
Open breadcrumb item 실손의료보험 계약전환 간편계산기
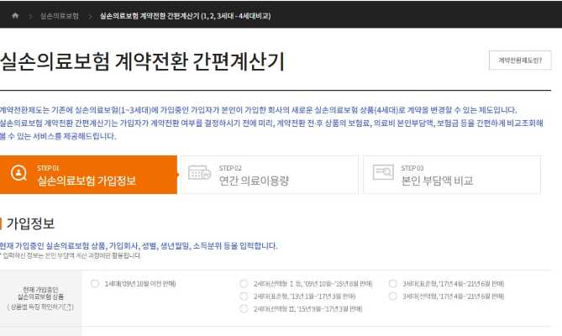pos(185,16)
